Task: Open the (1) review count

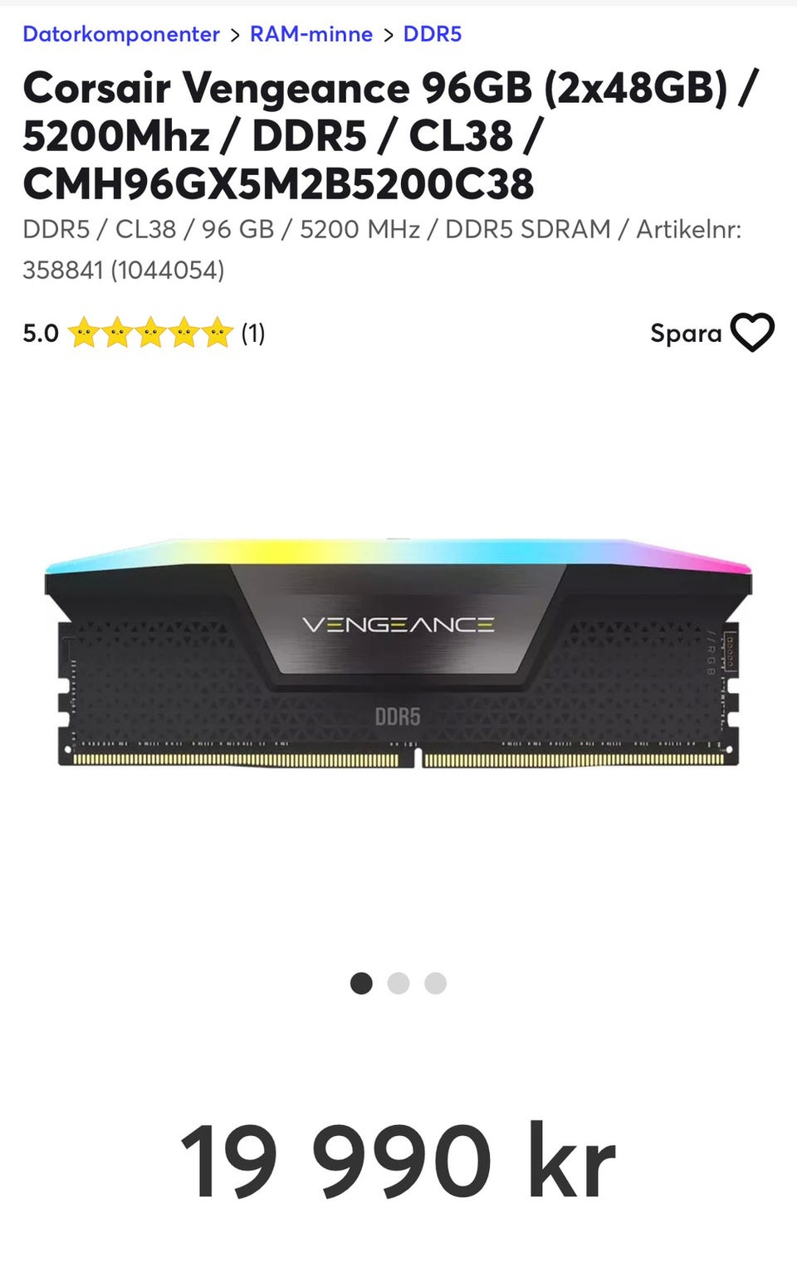Action: pos(253,333)
